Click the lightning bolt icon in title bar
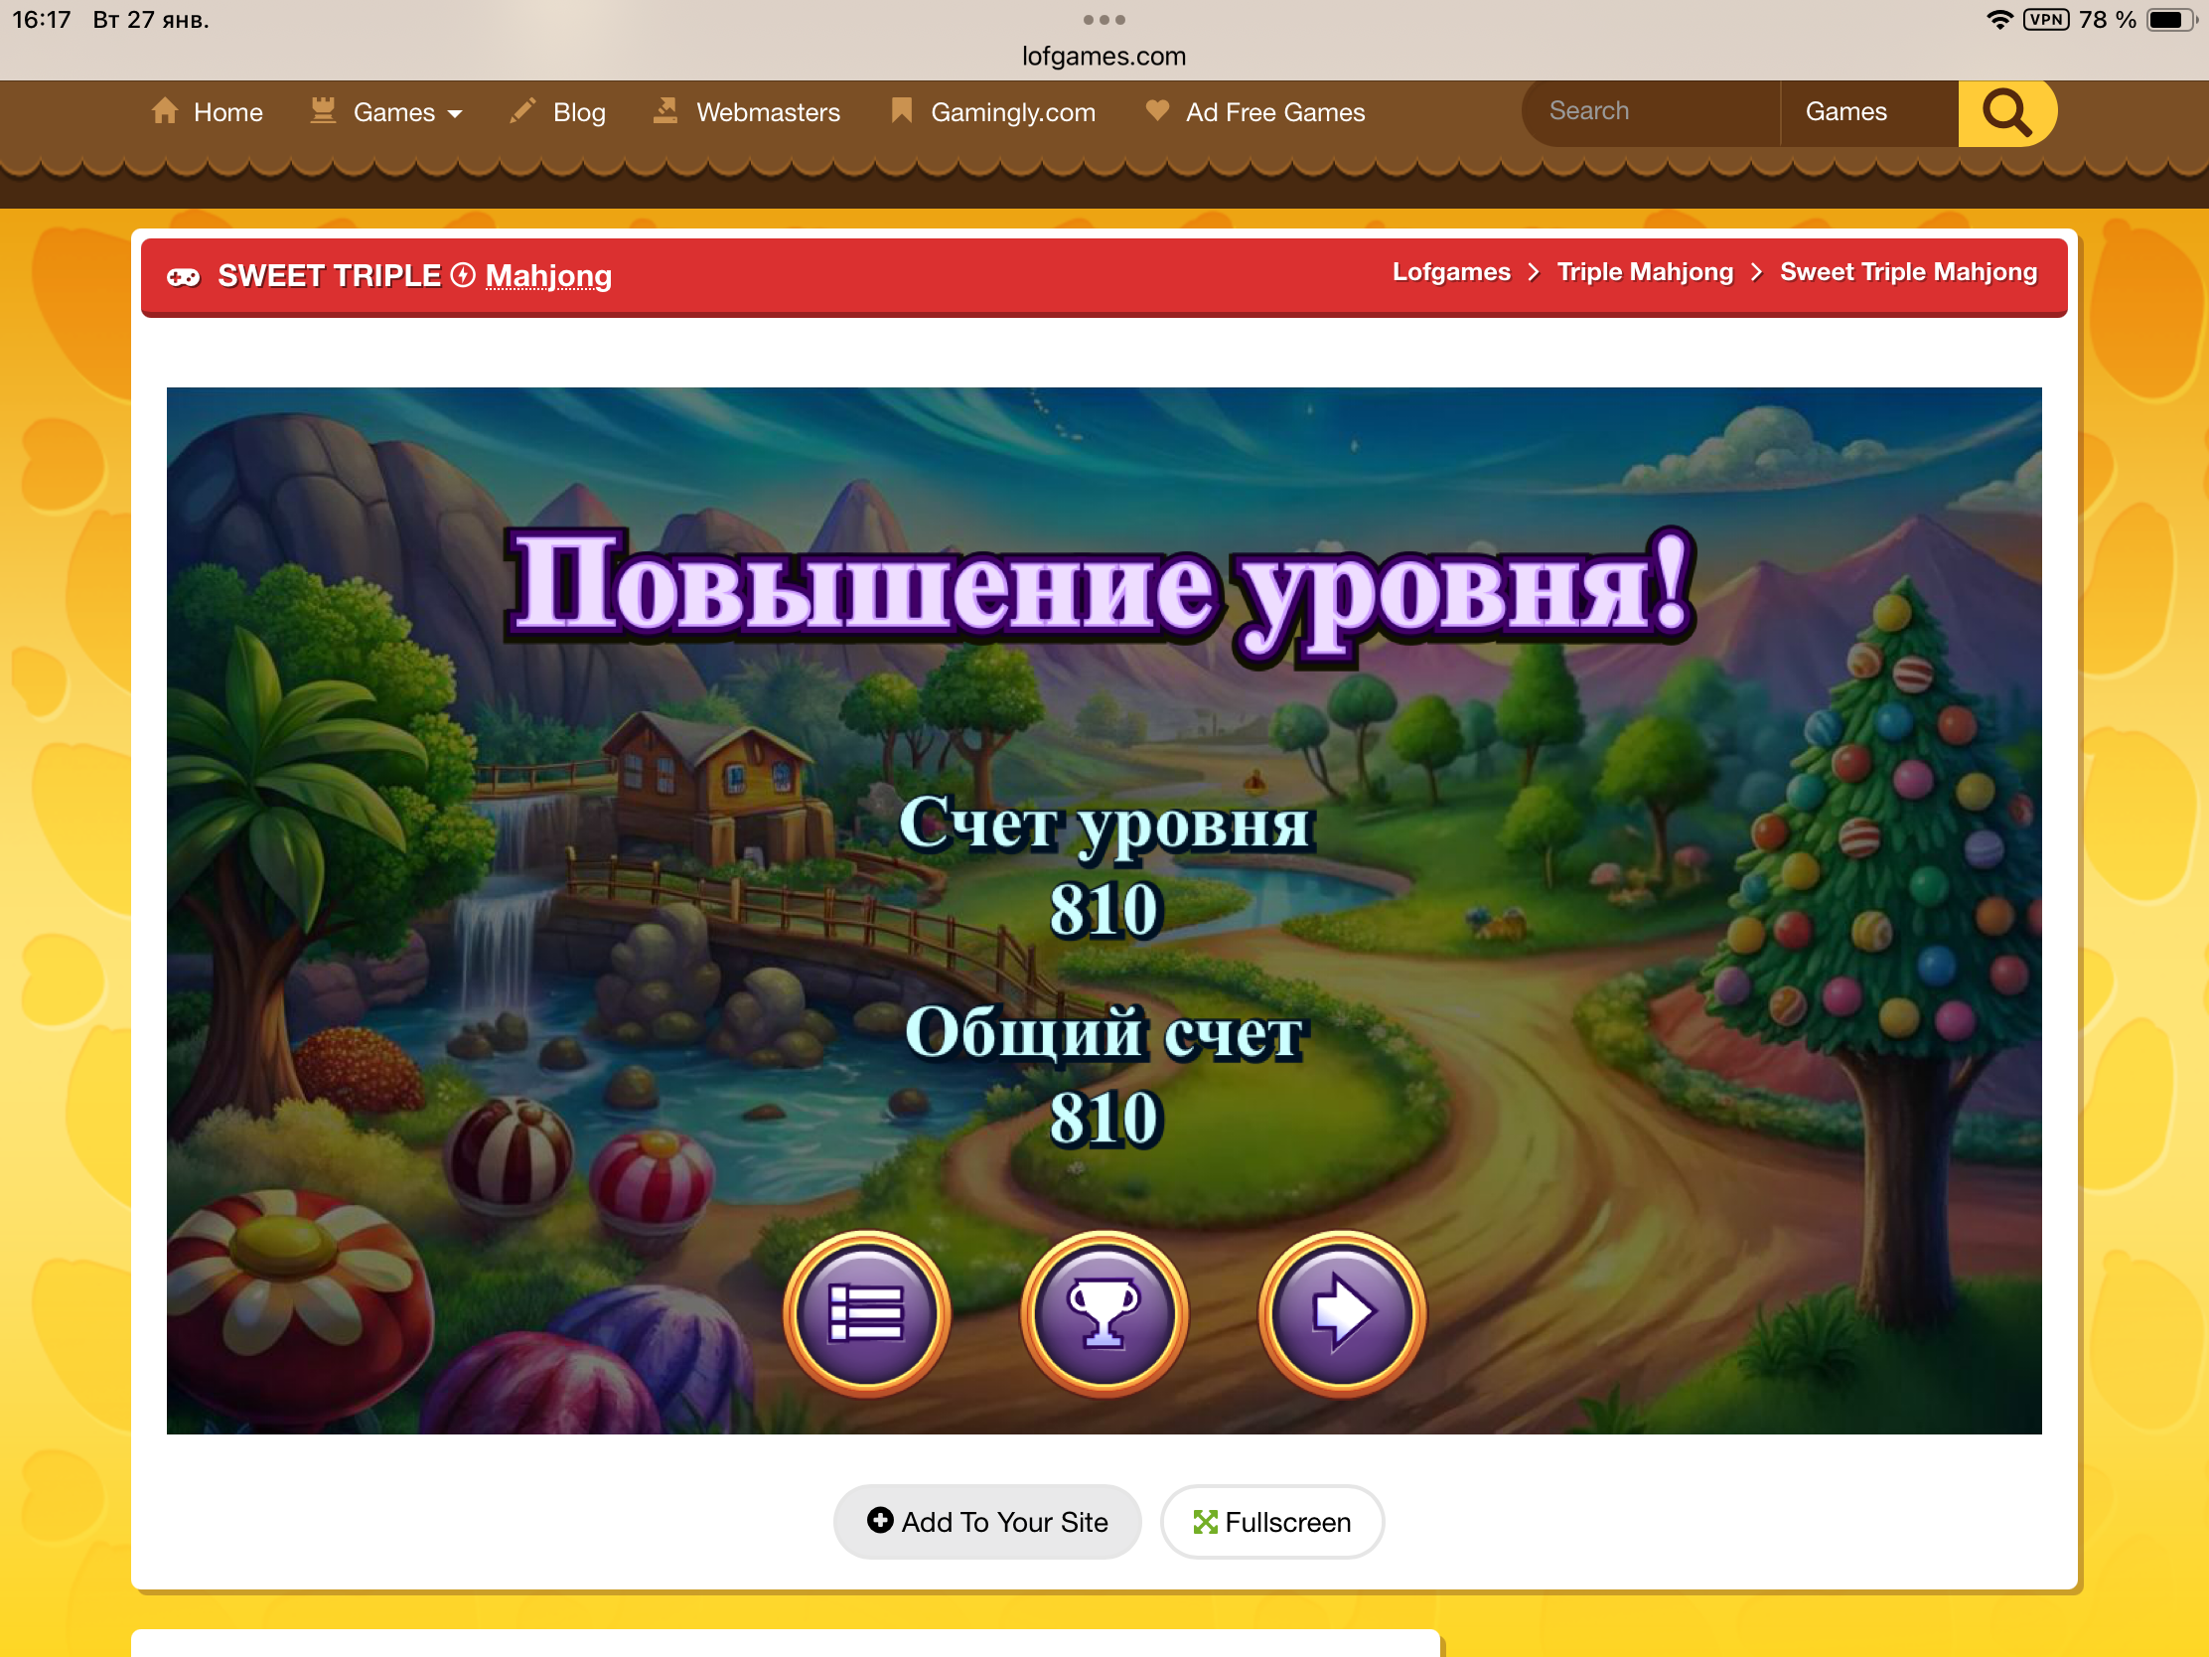Screen dimensions: 2209x1657 [x=464, y=275]
